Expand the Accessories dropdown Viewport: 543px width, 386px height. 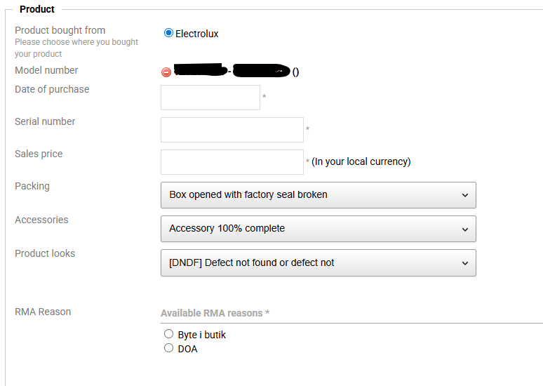(318, 229)
